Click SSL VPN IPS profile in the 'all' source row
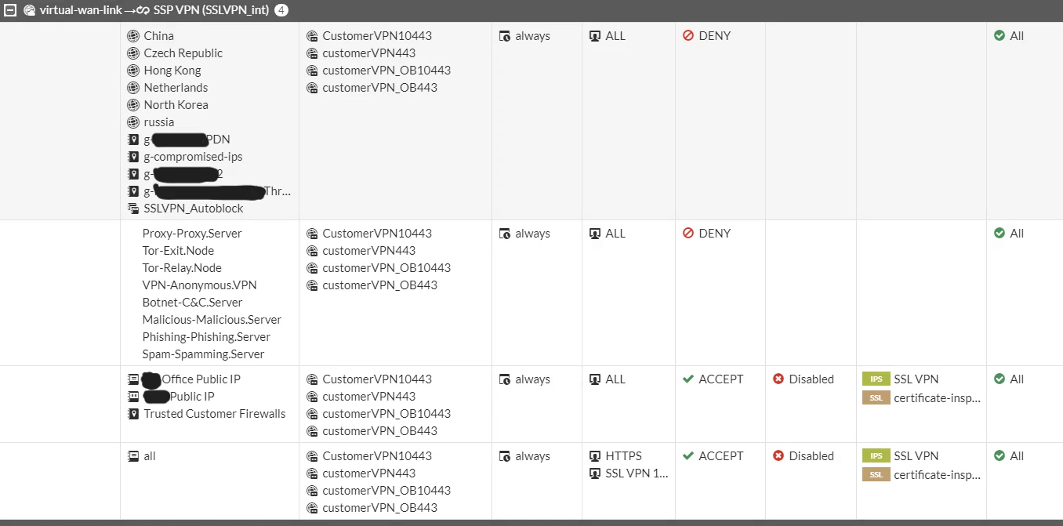This screenshot has height=526, width=1063. 916,456
